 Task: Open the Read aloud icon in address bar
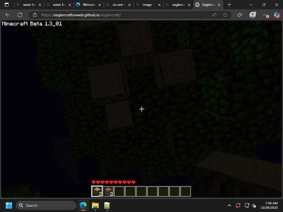(x=214, y=15)
